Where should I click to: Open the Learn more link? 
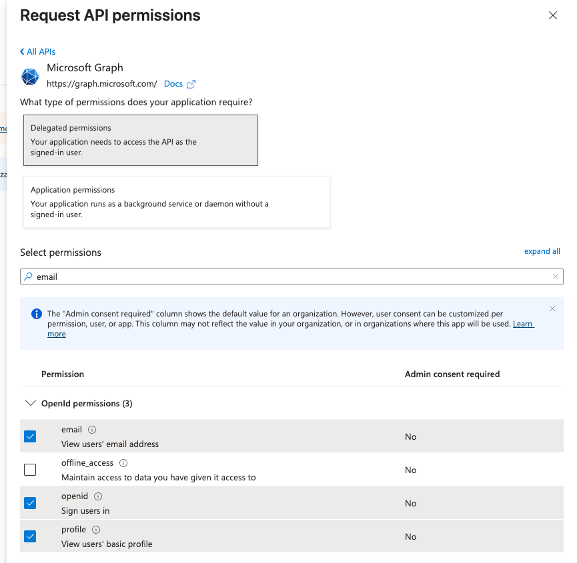[x=523, y=324]
